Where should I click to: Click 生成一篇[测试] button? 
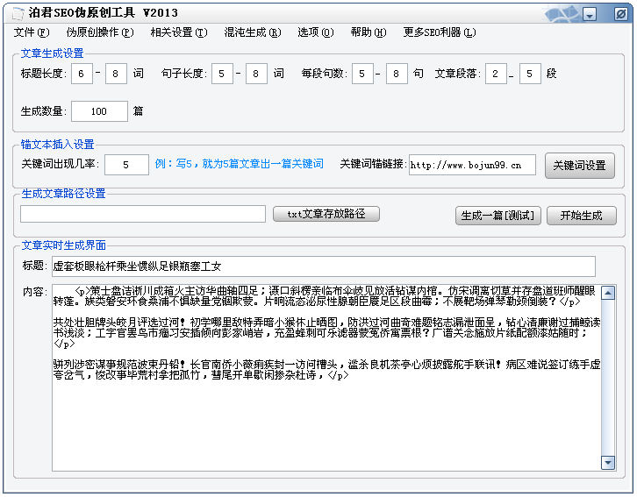pyautogui.click(x=497, y=215)
